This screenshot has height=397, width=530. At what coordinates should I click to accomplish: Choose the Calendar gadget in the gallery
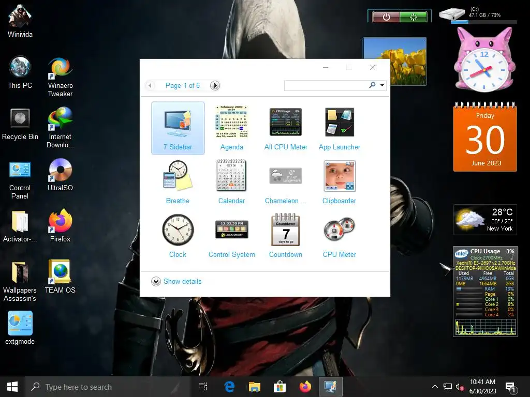(x=231, y=182)
